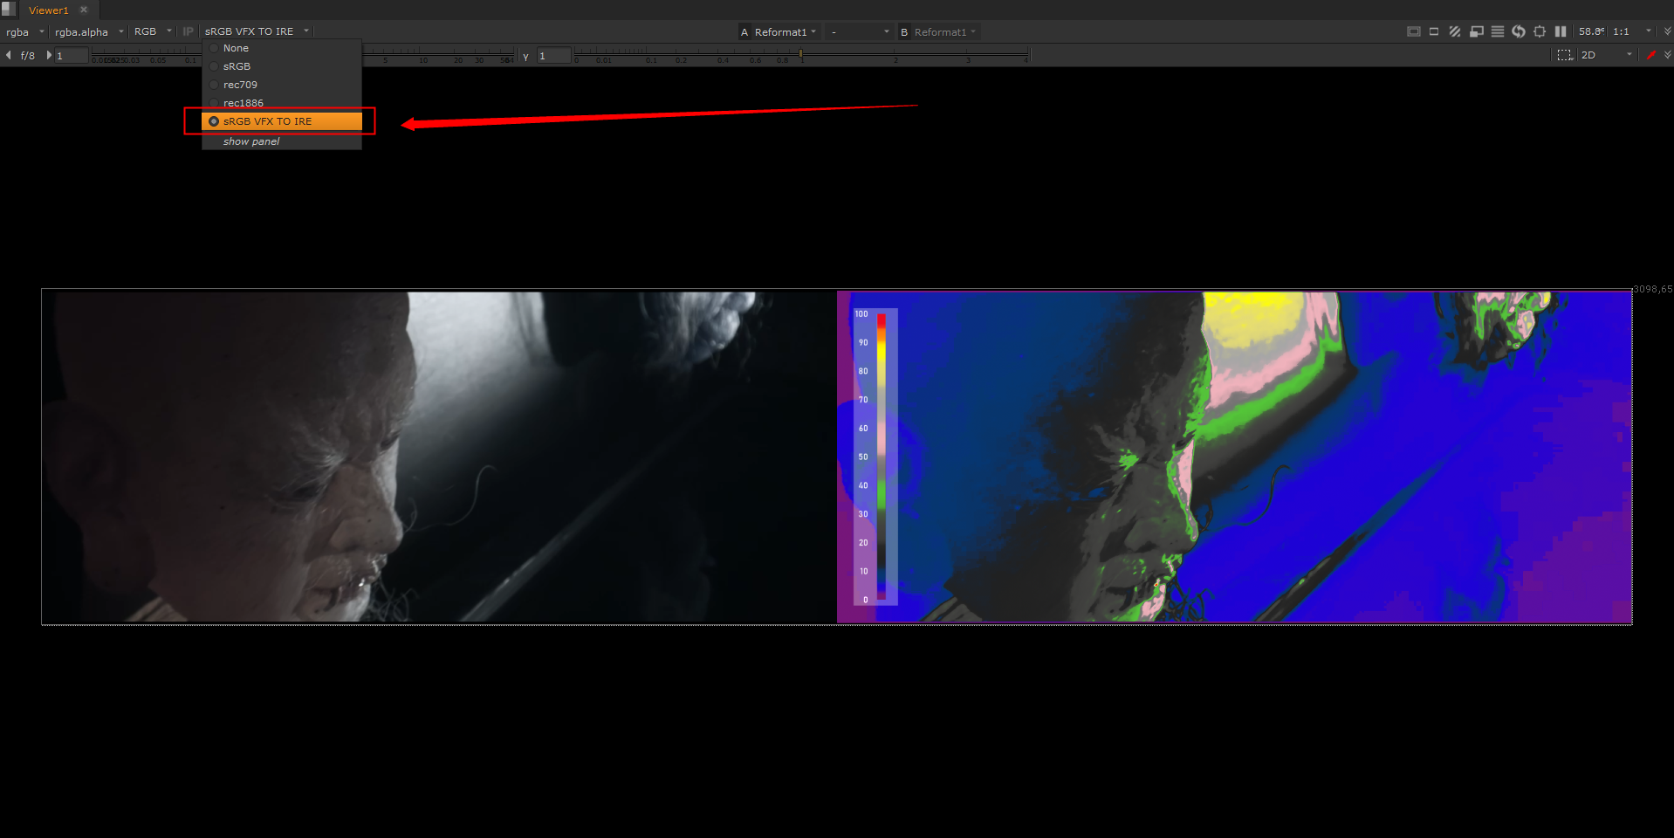Click show panel in the menu
Screen dimensions: 1674x838
pos(251,141)
